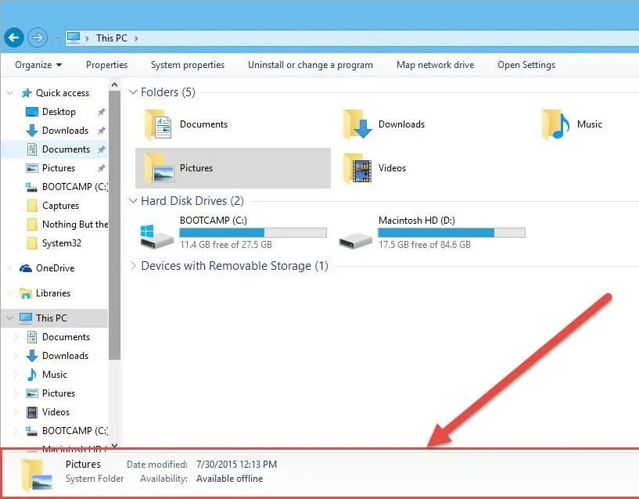Click the Macintosh HD (D:) usage bar
This screenshot has height=499, width=639.
[x=451, y=232]
